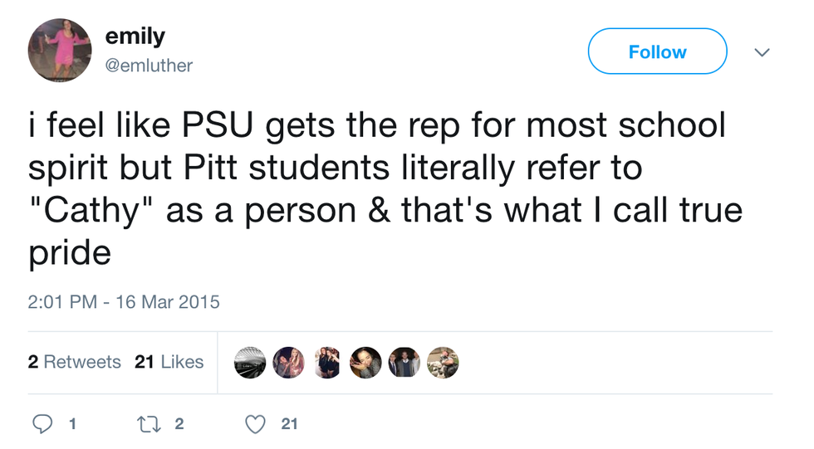Open the 2:01 PM - 16 Mar 2015 timestamp

[x=124, y=301]
